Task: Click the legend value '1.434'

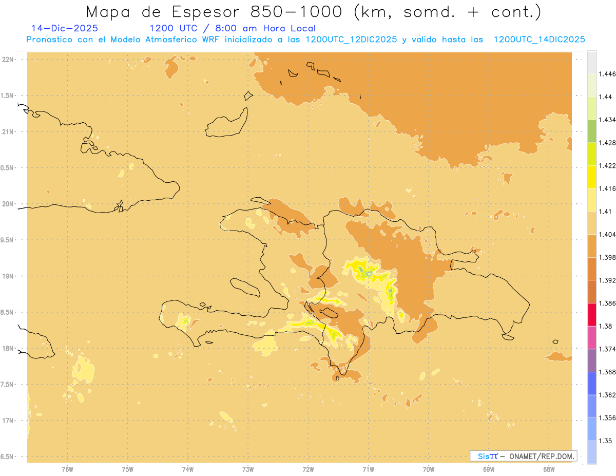Action: tap(606, 120)
